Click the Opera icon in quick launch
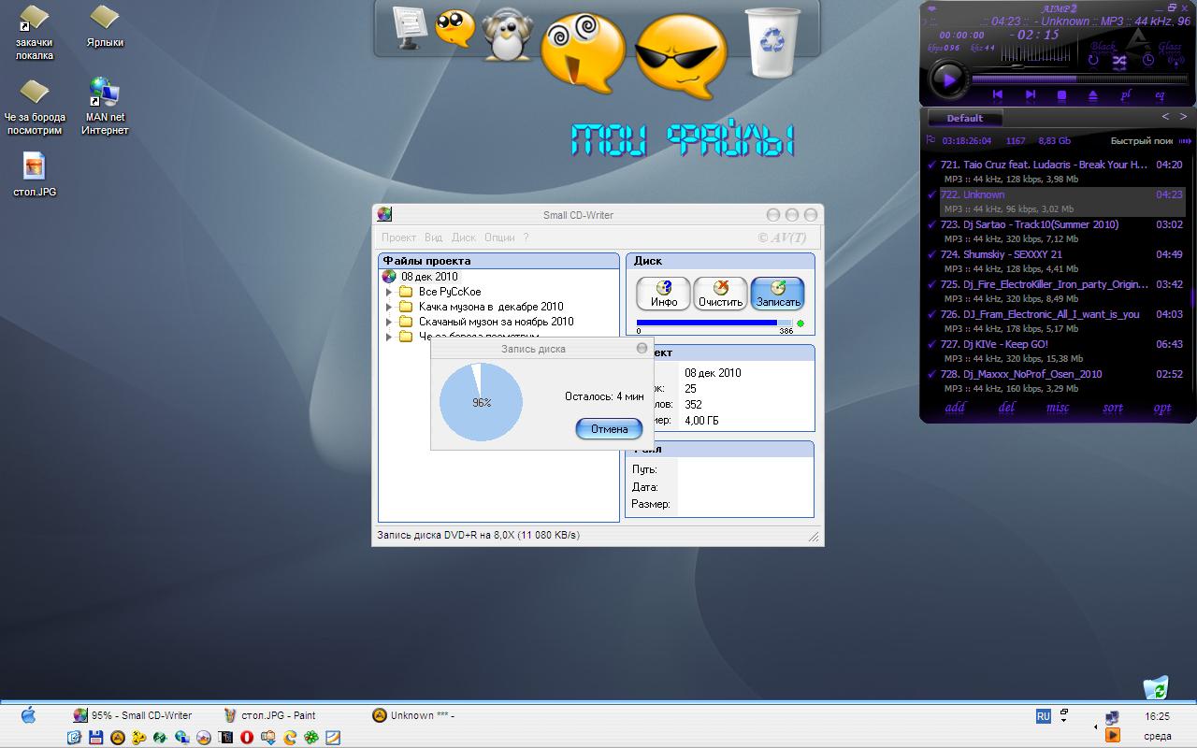The image size is (1197, 748). [247, 738]
